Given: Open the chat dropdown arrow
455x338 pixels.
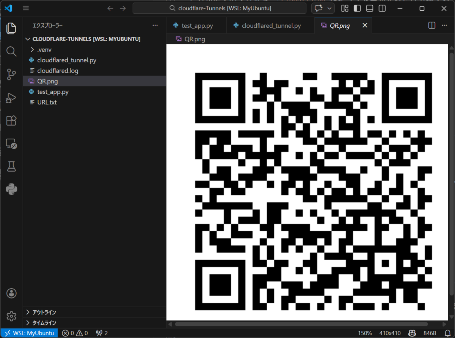Looking at the screenshot, I should (x=329, y=8).
